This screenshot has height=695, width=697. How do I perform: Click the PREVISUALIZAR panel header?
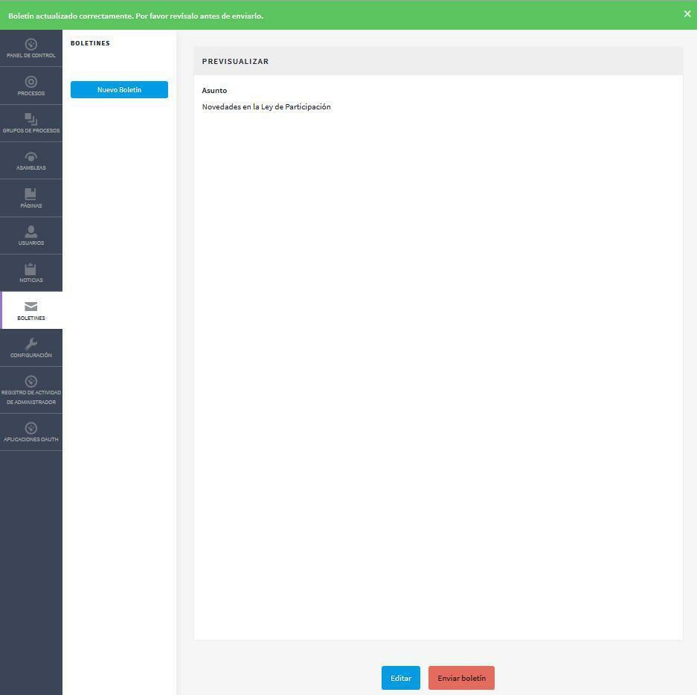coord(235,61)
